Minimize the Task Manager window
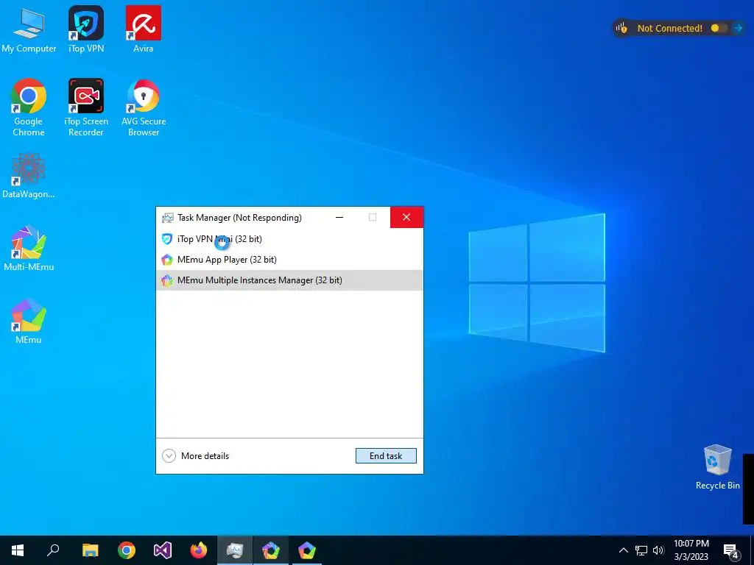Viewport: 754px width, 565px height. tap(339, 217)
